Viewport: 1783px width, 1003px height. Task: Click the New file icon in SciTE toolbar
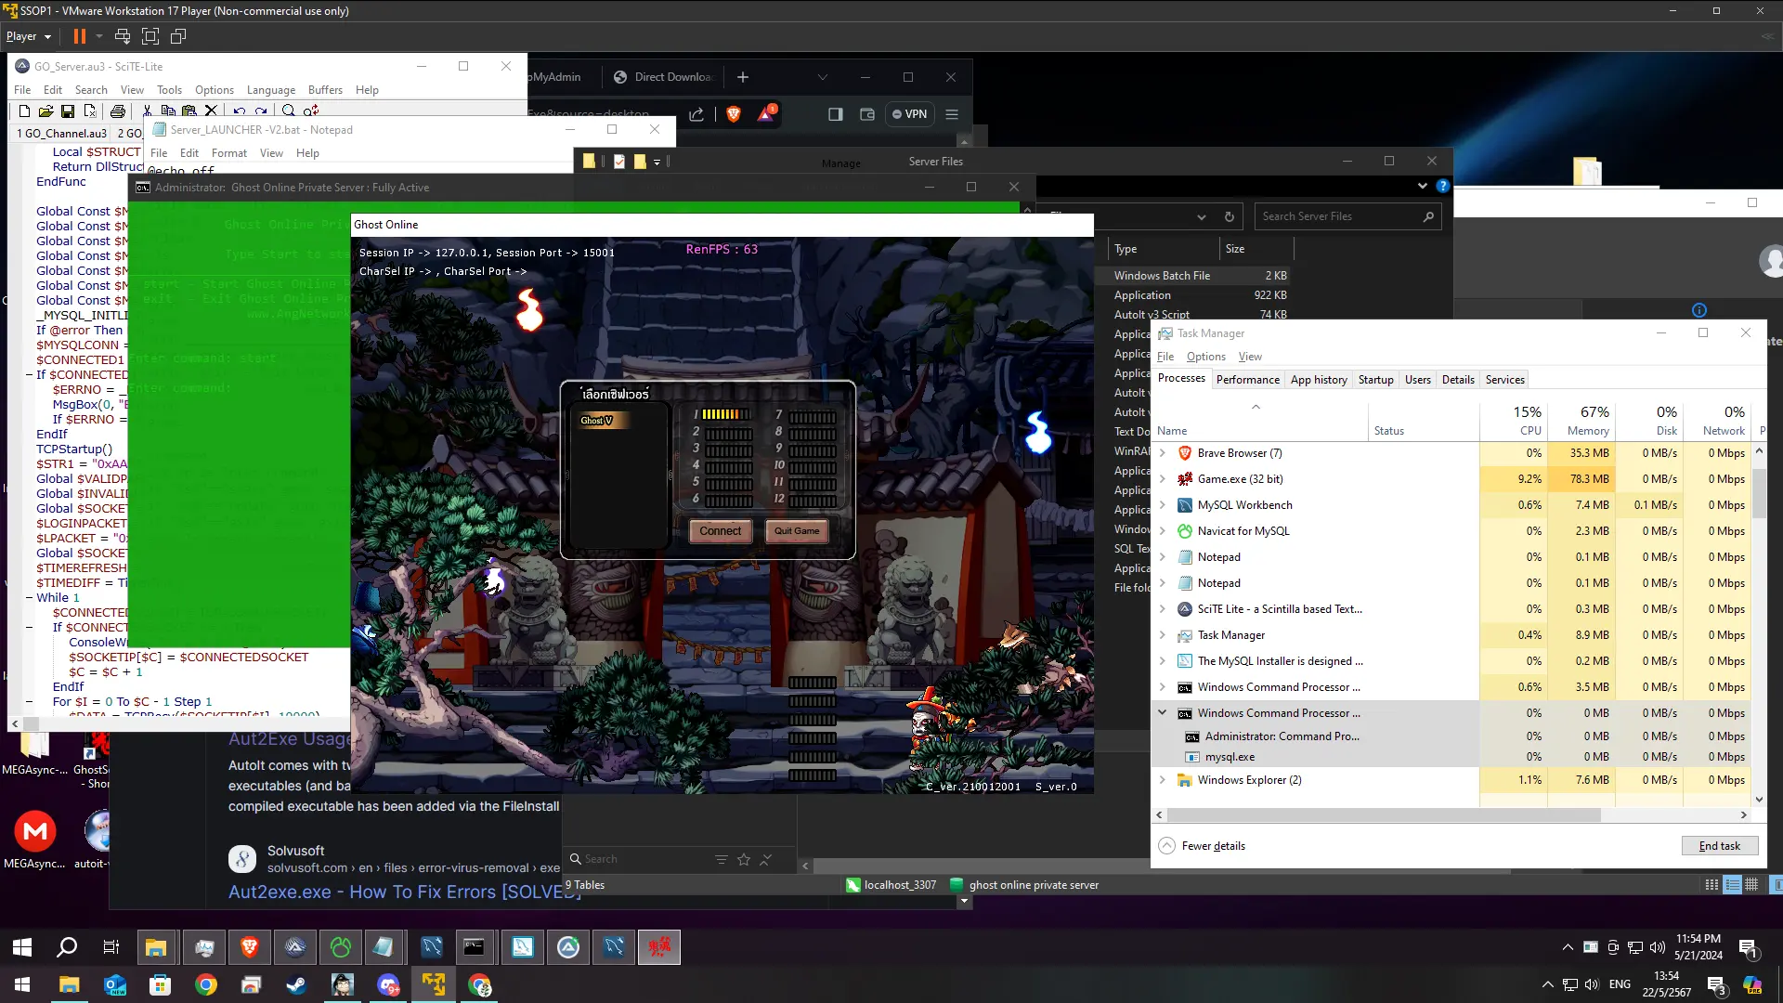(x=24, y=111)
